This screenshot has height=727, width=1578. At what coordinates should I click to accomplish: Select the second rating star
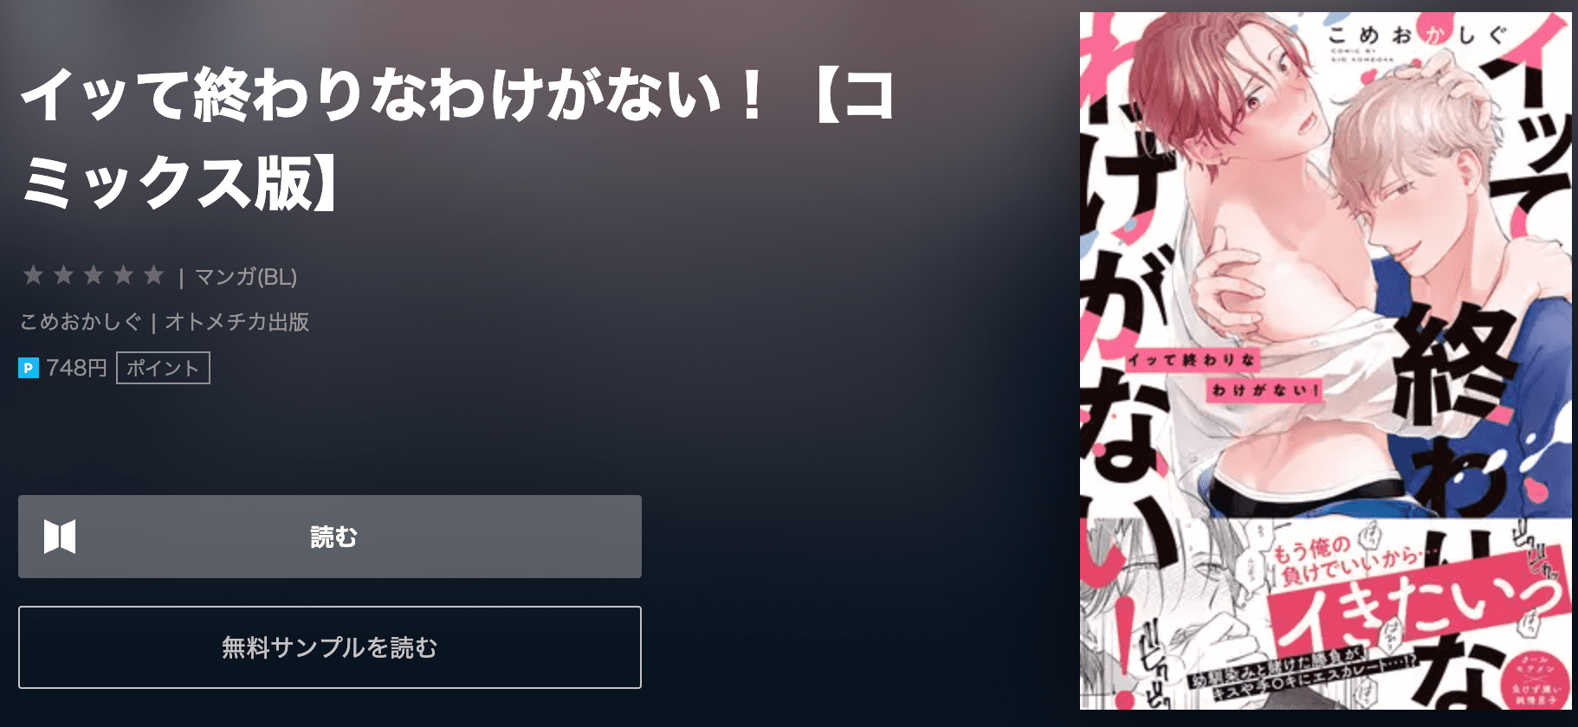point(63,275)
